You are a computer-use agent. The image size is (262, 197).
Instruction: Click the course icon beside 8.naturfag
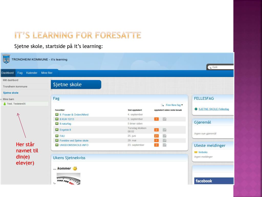pyautogui.click(x=57, y=123)
